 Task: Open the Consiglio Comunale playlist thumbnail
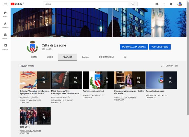click(161, 80)
